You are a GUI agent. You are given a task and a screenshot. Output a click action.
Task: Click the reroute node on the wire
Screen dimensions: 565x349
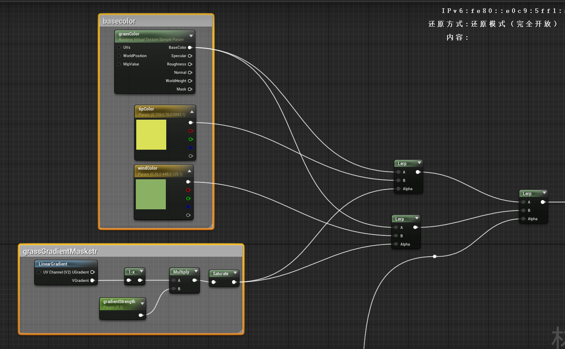click(x=435, y=256)
